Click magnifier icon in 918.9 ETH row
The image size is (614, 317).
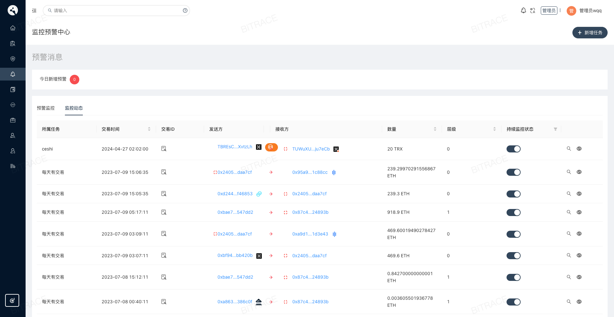569,212
